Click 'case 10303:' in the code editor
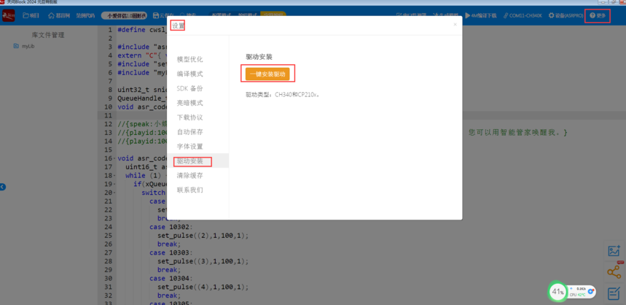 pos(171,252)
